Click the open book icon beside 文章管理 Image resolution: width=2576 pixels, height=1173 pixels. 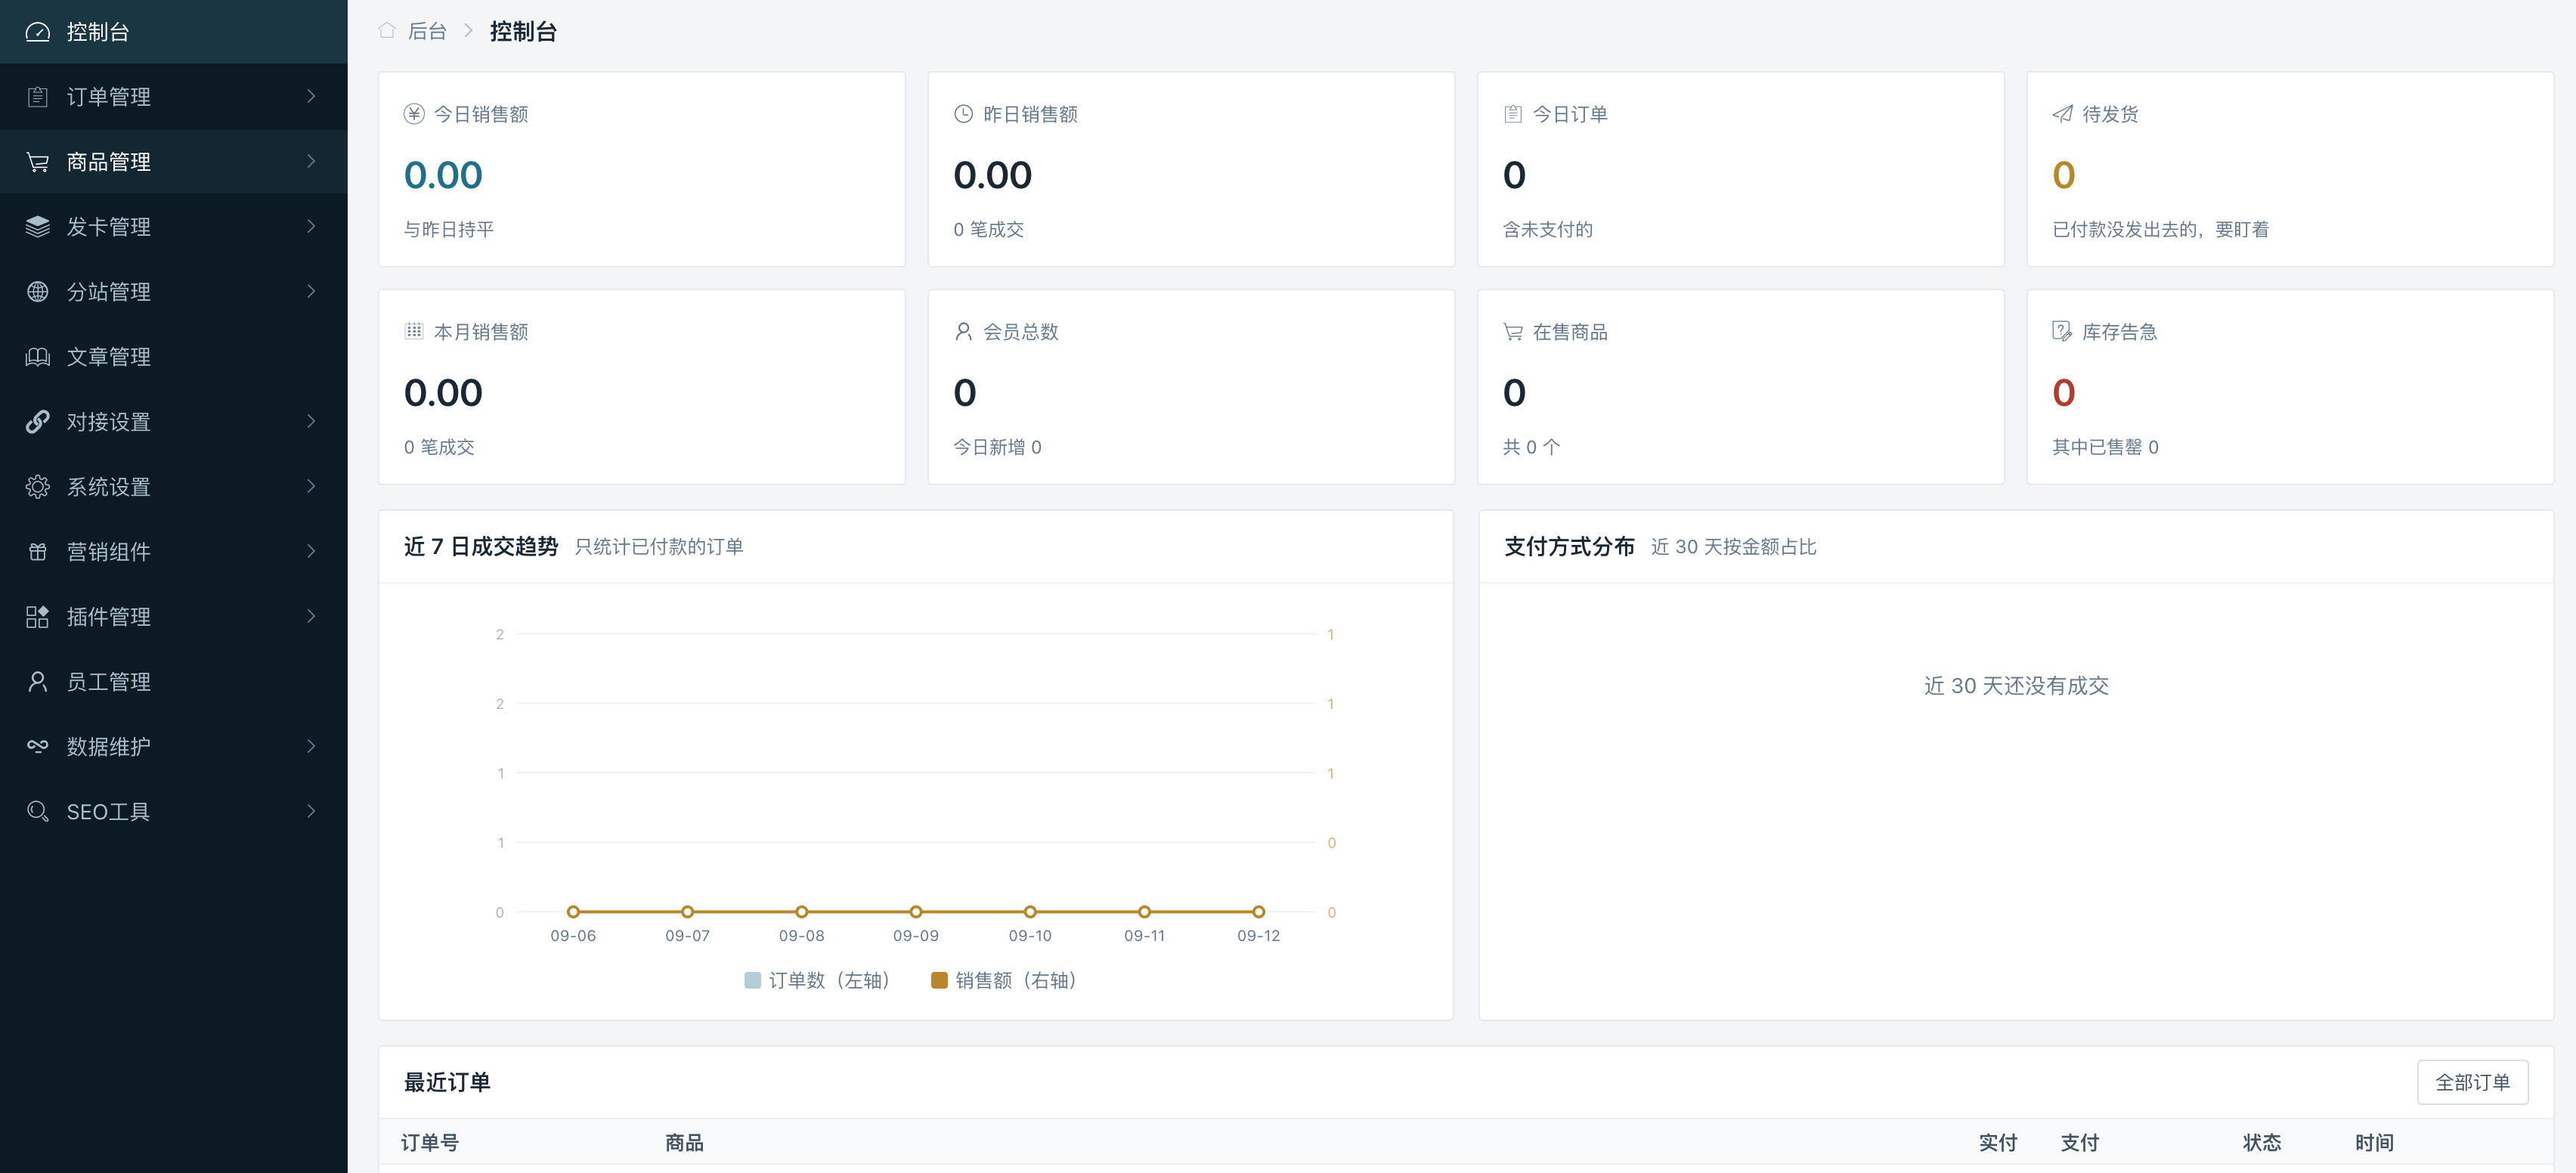tap(37, 357)
